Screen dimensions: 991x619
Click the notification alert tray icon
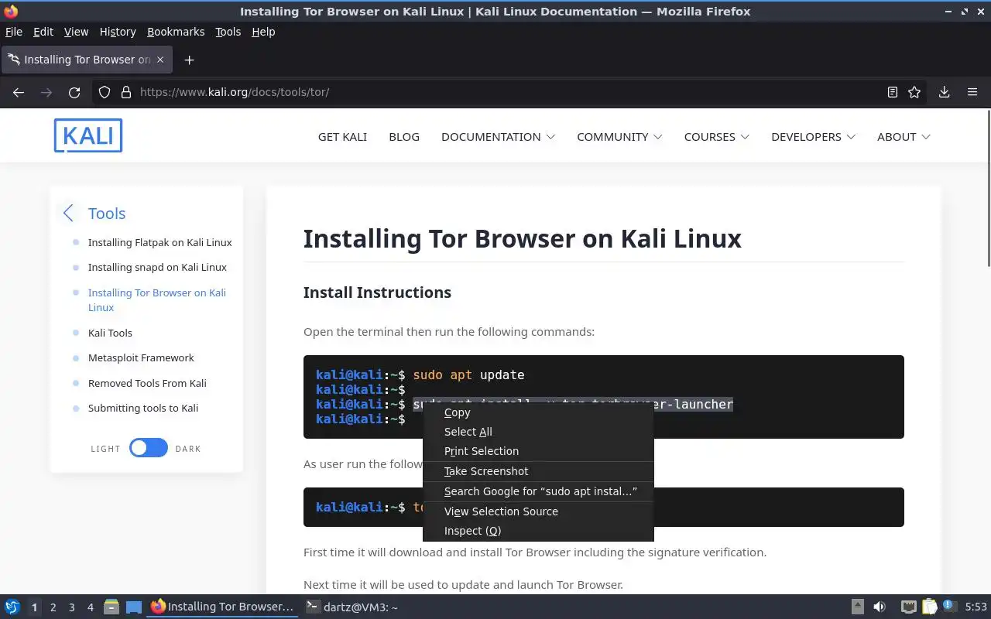pos(949,606)
